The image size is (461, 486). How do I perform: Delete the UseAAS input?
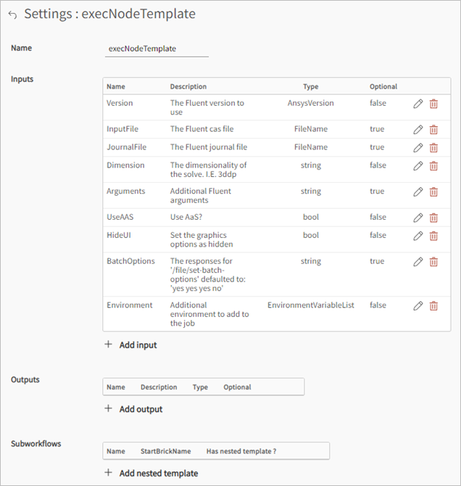click(433, 218)
